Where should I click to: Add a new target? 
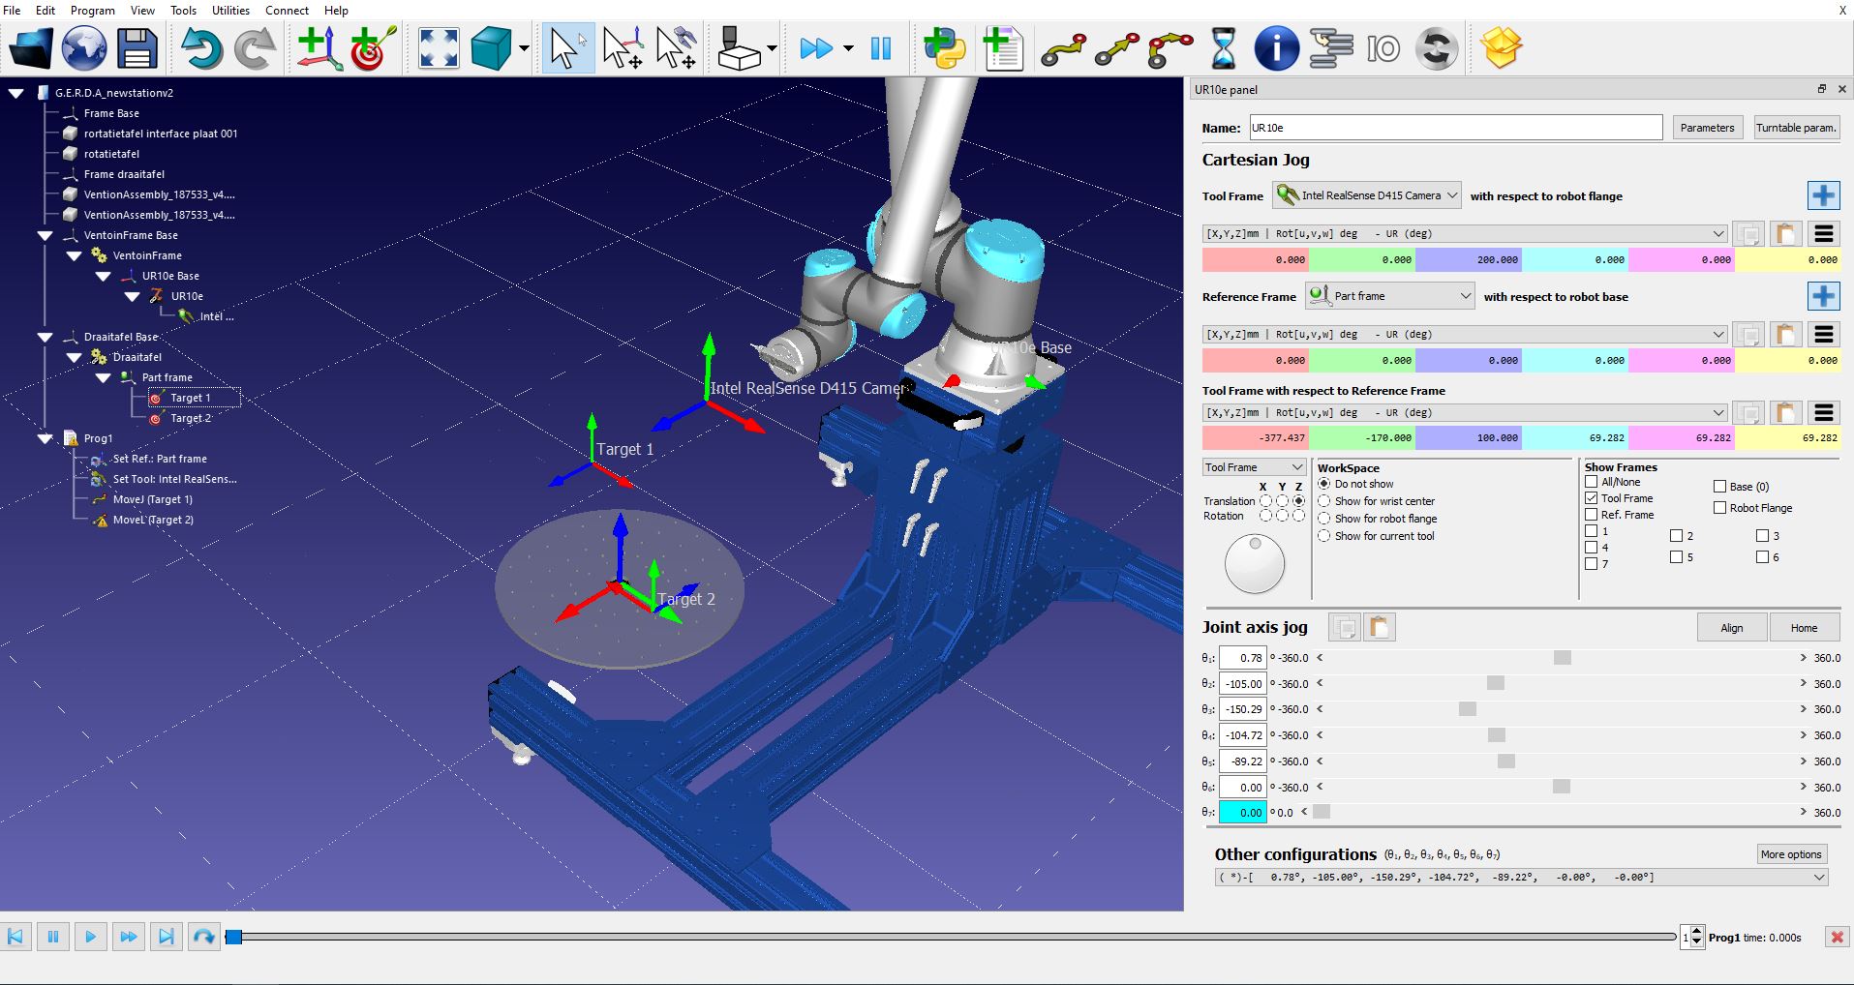coord(373,47)
